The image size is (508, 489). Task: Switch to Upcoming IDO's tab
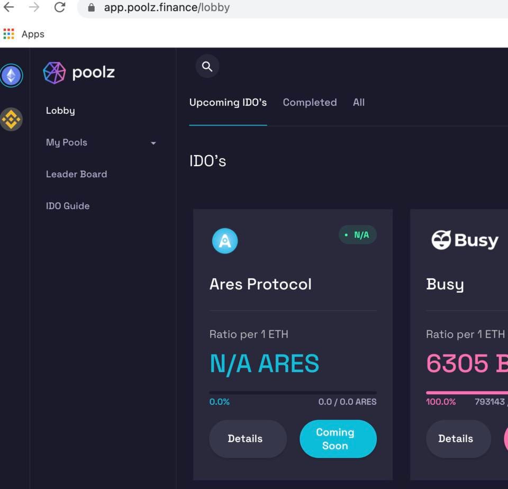pyautogui.click(x=228, y=102)
